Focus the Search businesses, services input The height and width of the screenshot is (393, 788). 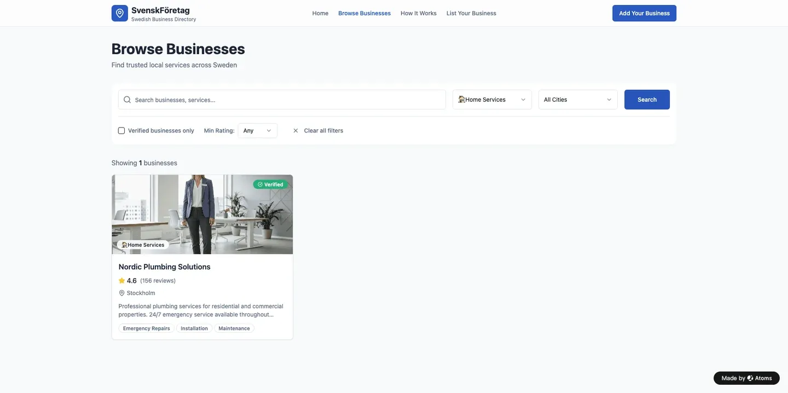click(282, 100)
